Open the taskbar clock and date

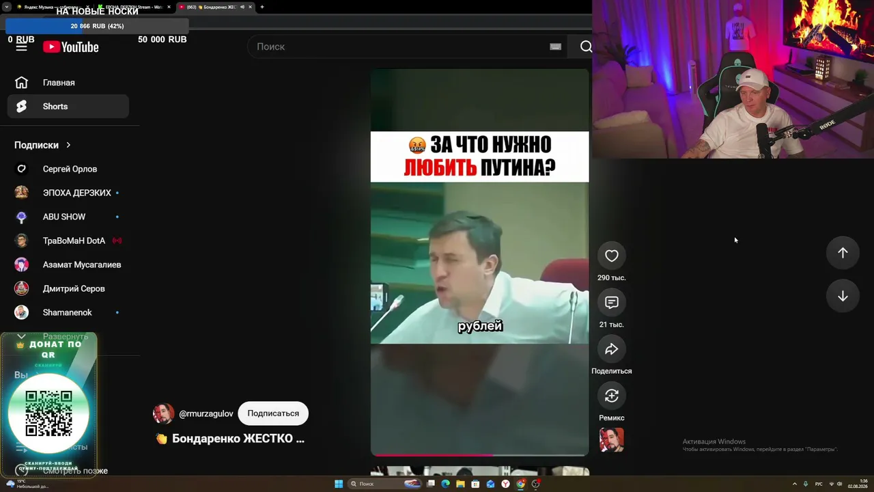pos(858,484)
